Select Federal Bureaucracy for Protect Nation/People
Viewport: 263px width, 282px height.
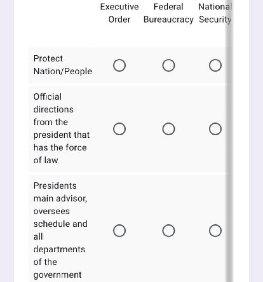pos(169,65)
